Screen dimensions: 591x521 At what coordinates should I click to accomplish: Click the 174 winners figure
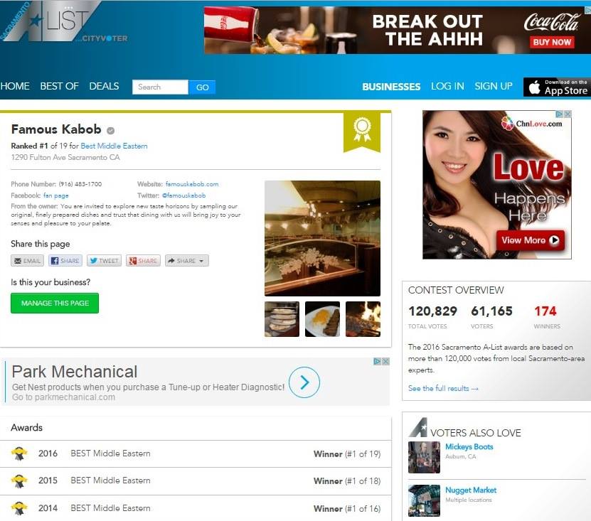pyautogui.click(x=545, y=311)
